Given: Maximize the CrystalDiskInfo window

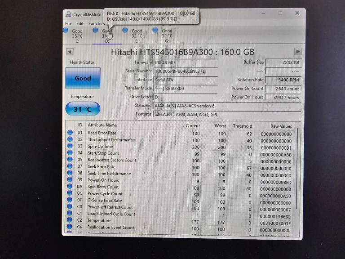Looking at the screenshot, I should pos(280,13).
